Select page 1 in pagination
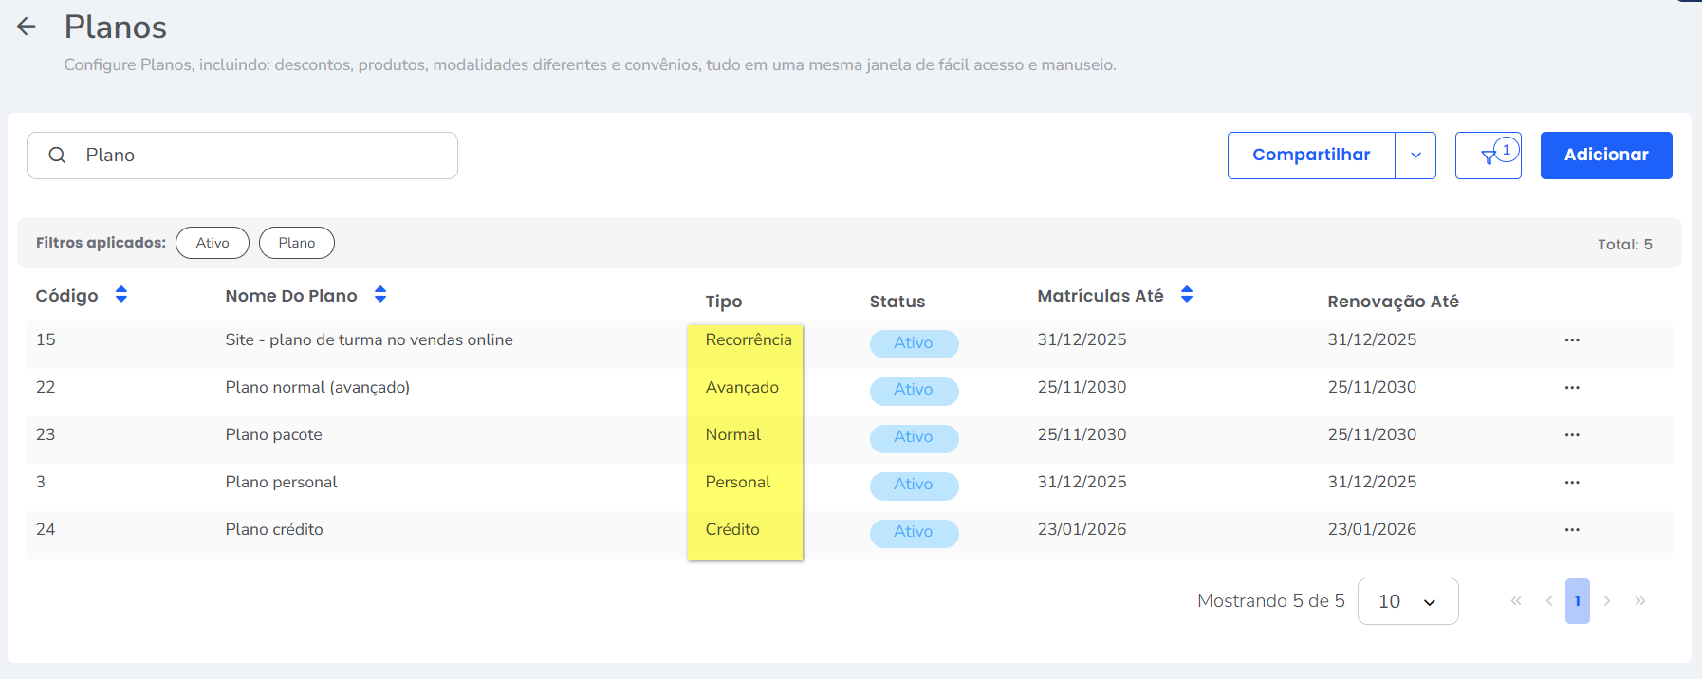1702x679 pixels. click(1577, 601)
